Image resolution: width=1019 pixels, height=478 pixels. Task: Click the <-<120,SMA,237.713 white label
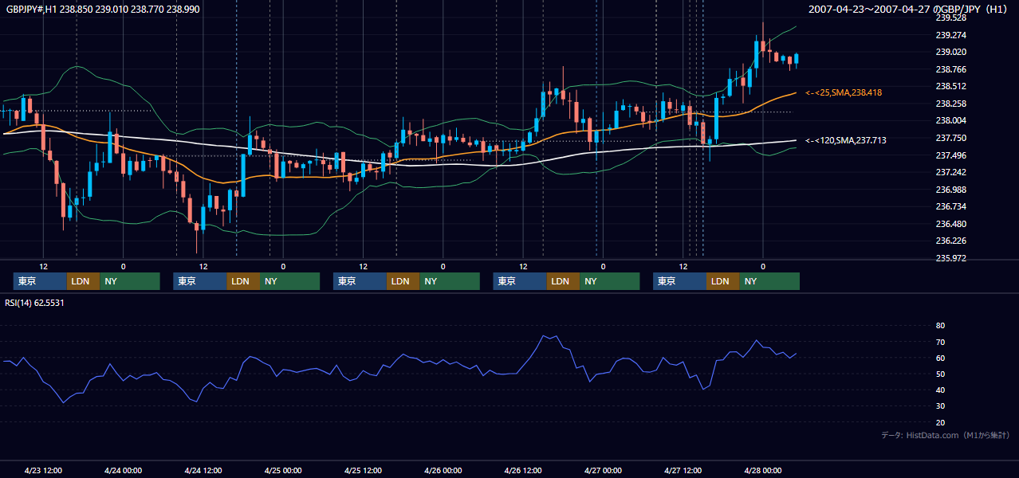[846, 140]
